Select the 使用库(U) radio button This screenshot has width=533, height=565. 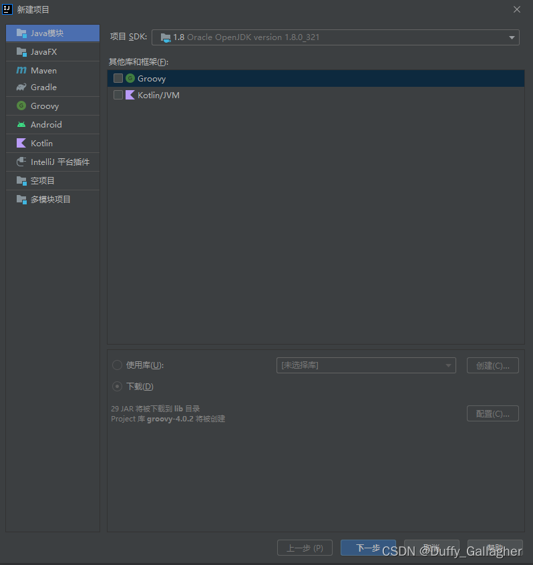[117, 365]
